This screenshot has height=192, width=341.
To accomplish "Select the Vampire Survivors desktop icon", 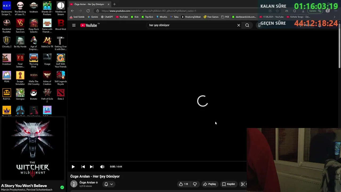I will 20,26.
